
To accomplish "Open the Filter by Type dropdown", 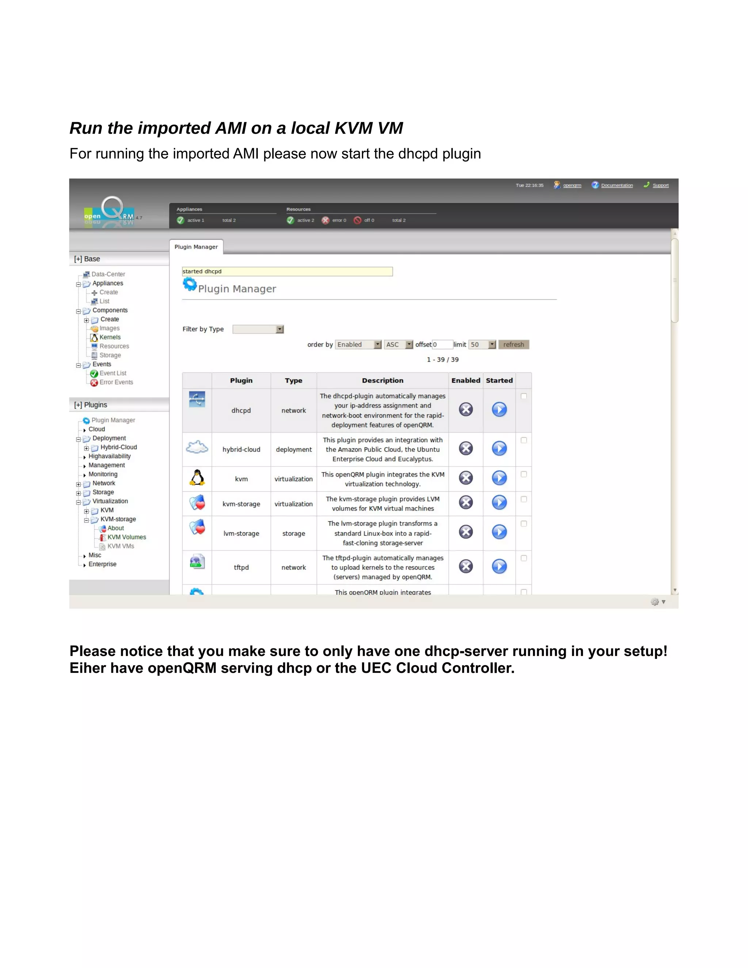I will point(258,329).
